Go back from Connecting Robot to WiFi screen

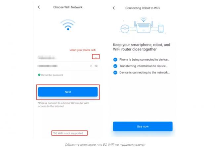(x=114, y=8)
